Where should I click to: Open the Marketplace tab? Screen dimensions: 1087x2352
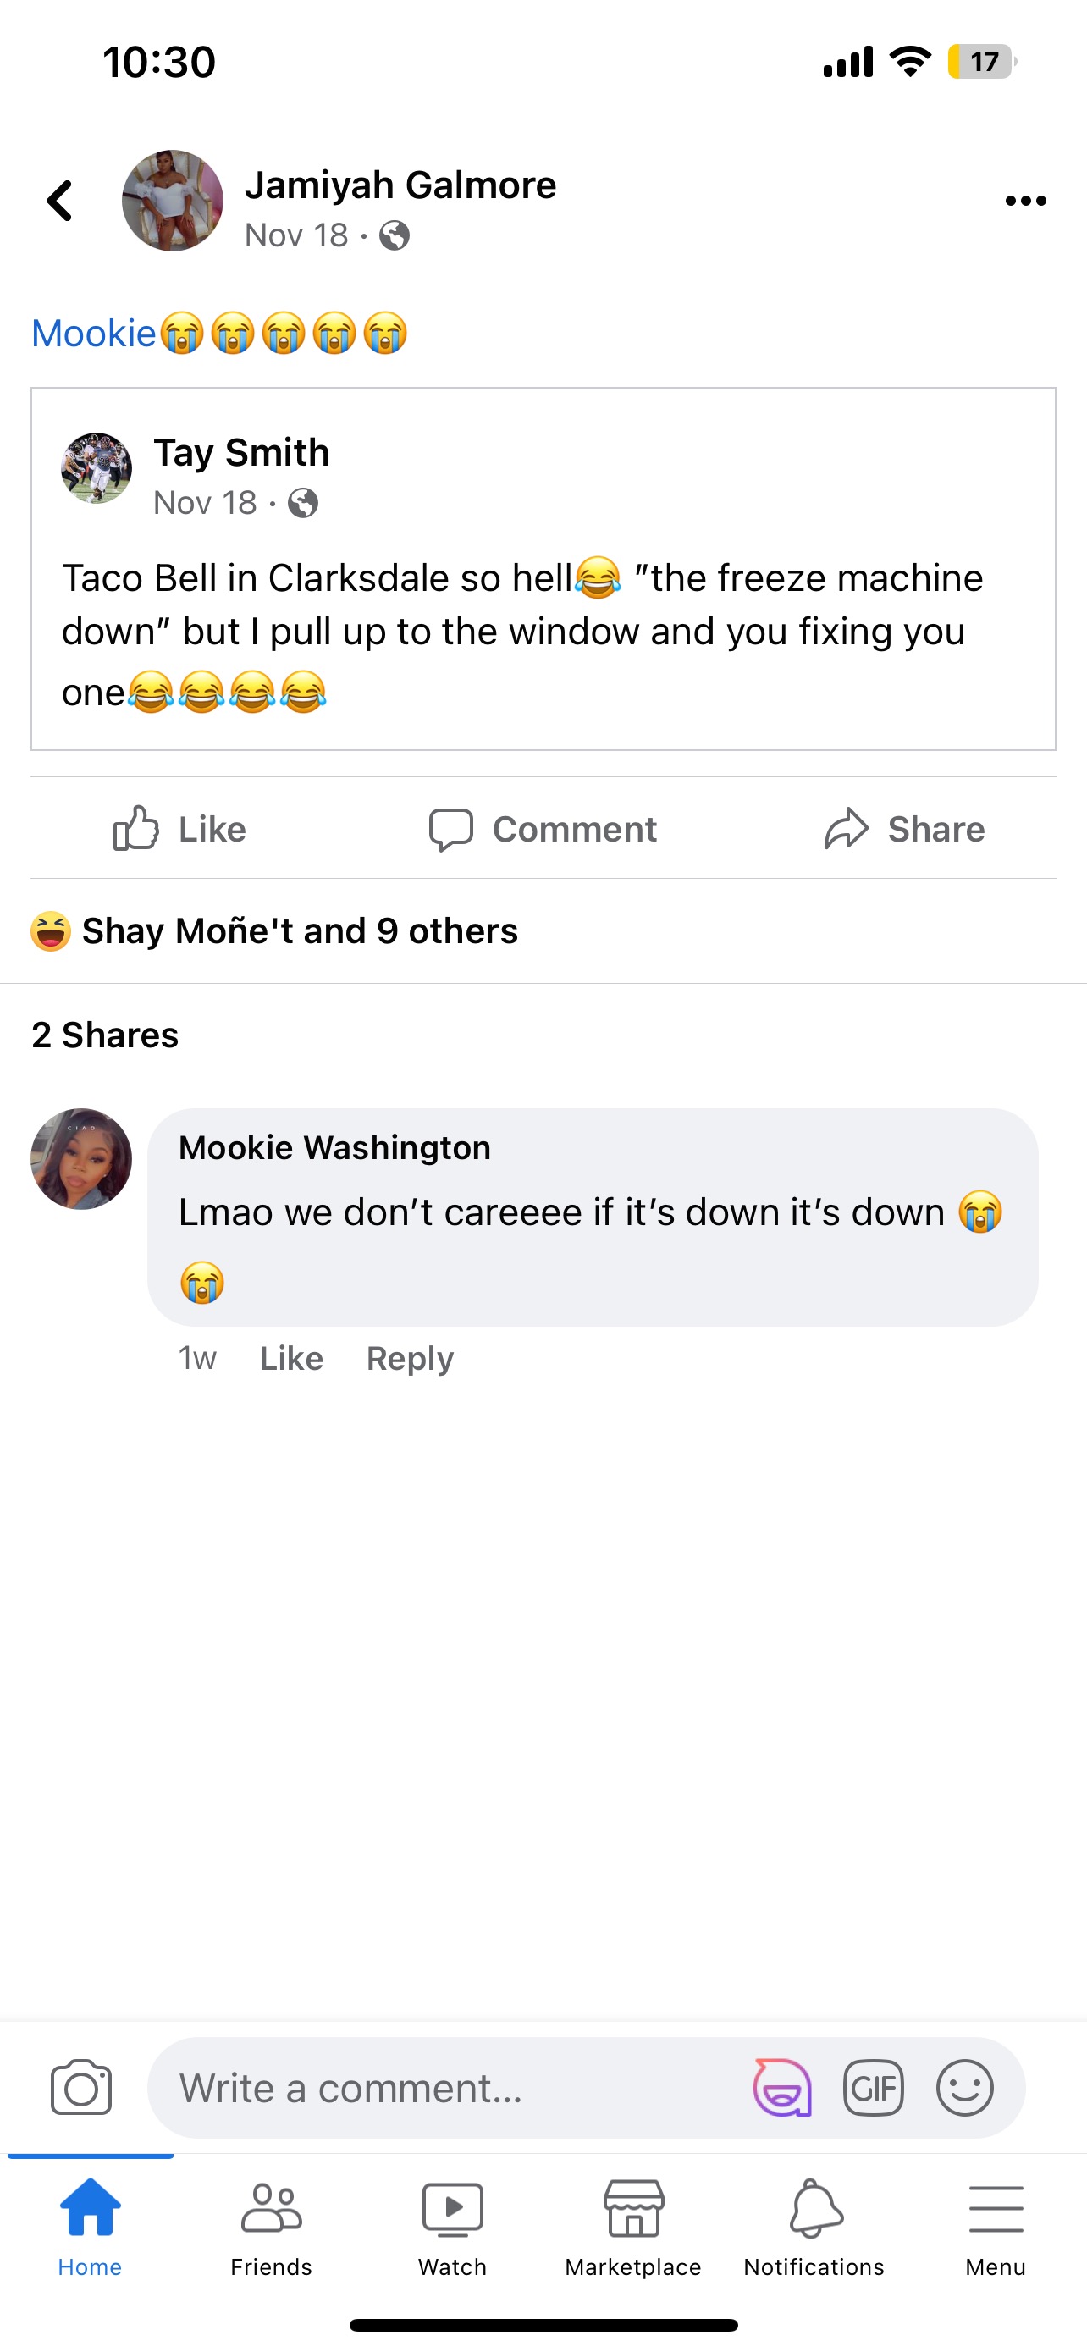click(x=633, y=2226)
